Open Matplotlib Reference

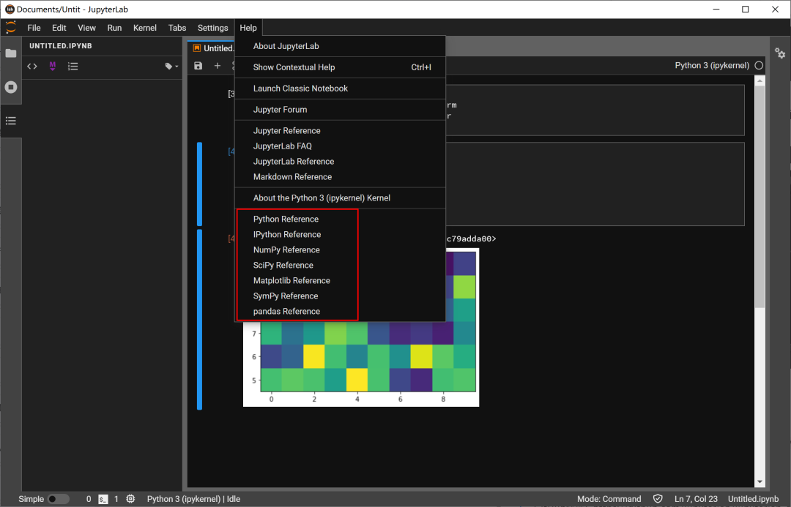click(x=340, y=281)
